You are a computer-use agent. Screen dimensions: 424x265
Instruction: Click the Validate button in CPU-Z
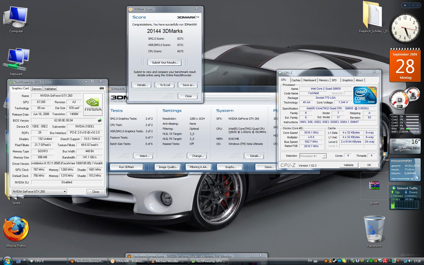point(348,165)
